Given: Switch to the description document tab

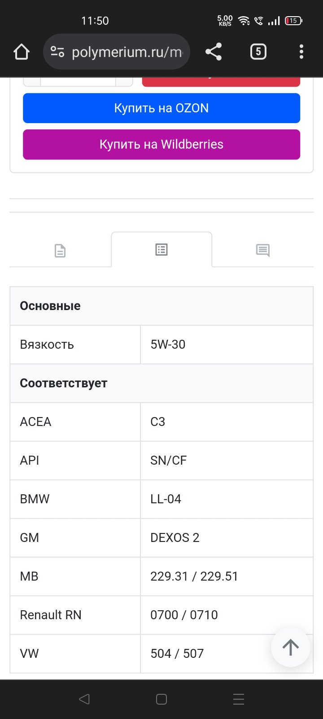Looking at the screenshot, I should [x=60, y=250].
